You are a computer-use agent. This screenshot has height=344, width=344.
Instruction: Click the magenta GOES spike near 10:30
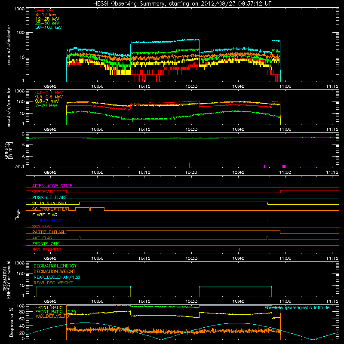coord(189,165)
